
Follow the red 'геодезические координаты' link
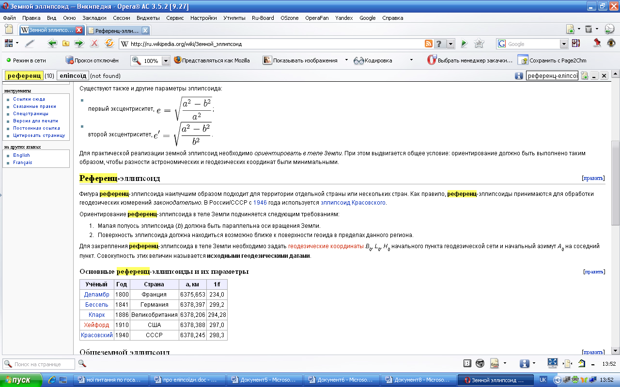tap(326, 246)
